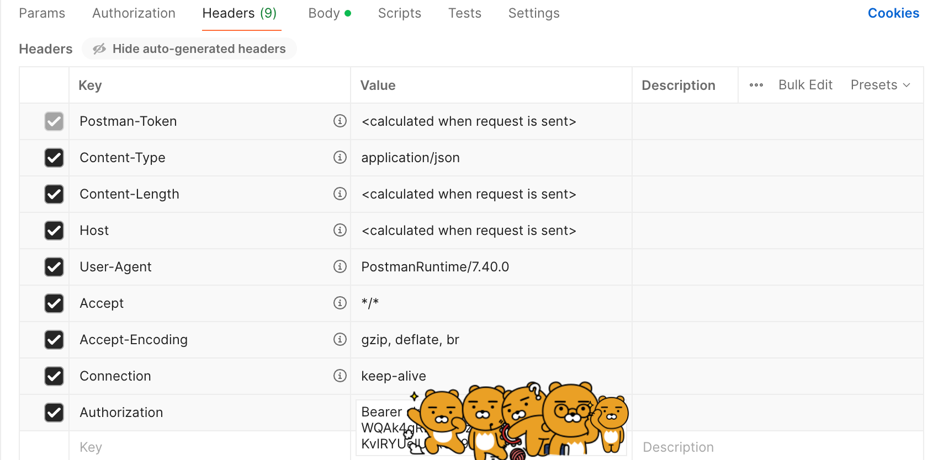Open the Settings tab
Image resolution: width=933 pixels, height=460 pixels.
(534, 13)
